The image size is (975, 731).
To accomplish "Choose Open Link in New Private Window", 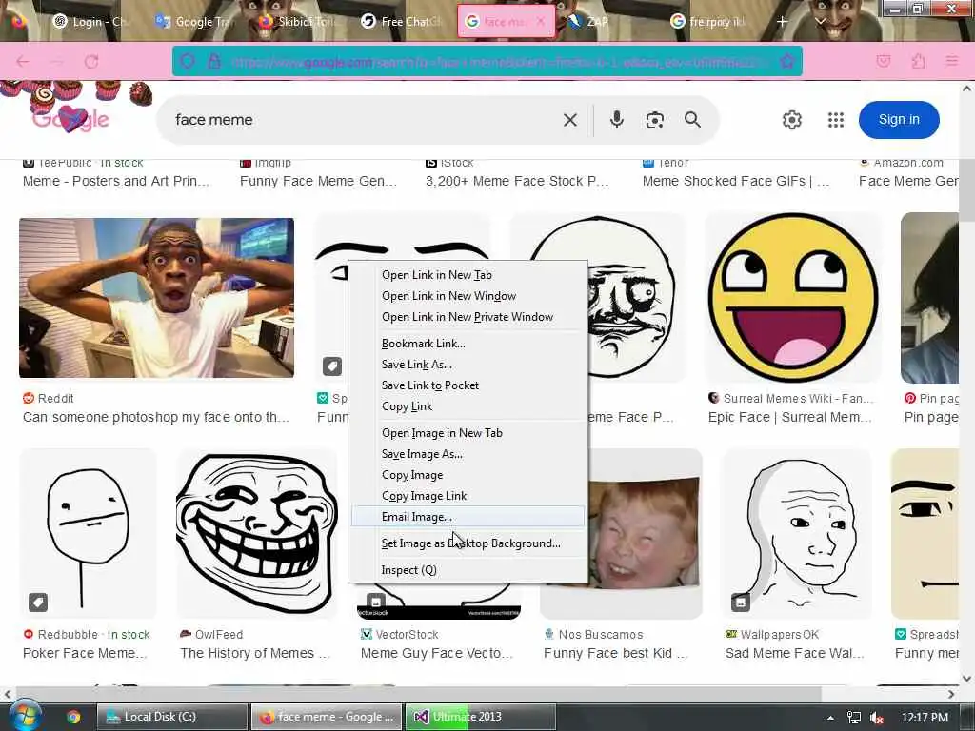I will tap(468, 317).
